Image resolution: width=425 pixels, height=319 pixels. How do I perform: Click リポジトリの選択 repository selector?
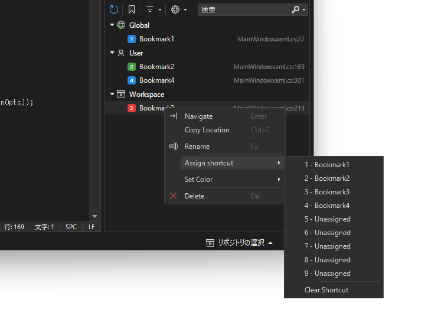(239, 243)
